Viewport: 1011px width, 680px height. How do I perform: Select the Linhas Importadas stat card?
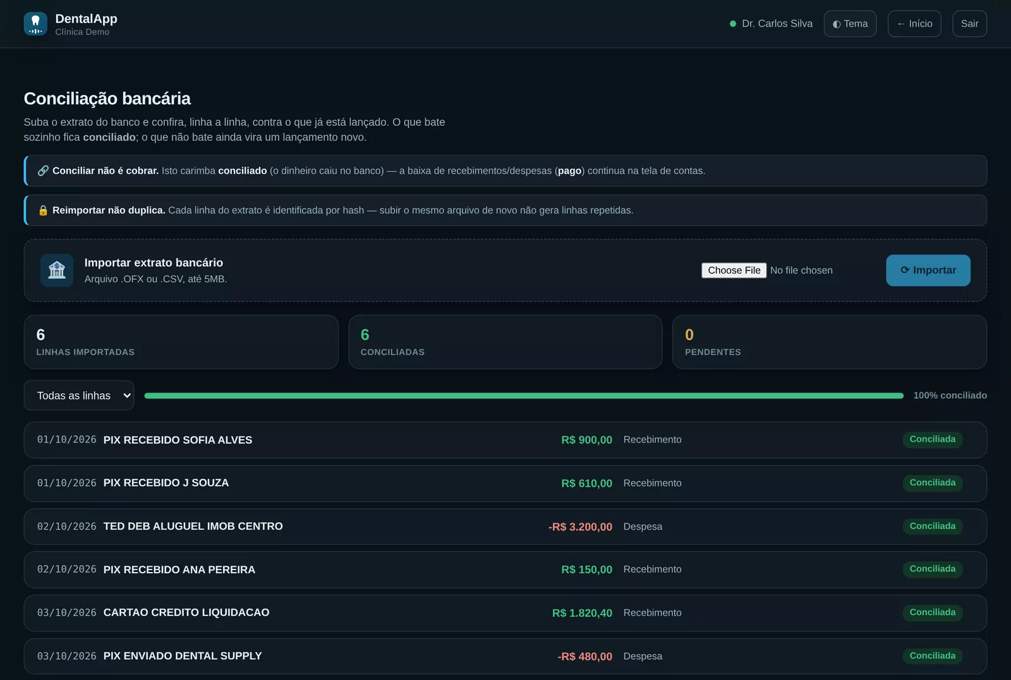pos(181,342)
